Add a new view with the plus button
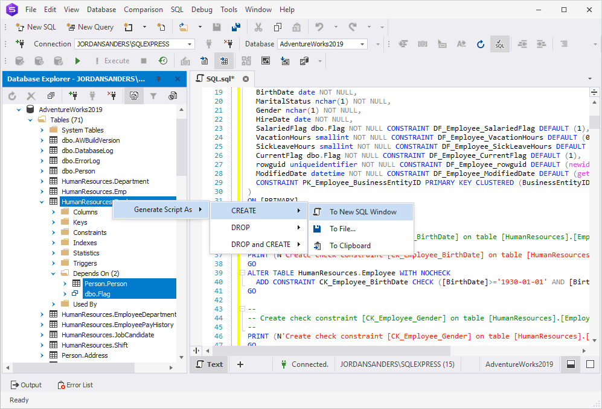The height and width of the screenshot is (409, 602). pyautogui.click(x=240, y=364)
